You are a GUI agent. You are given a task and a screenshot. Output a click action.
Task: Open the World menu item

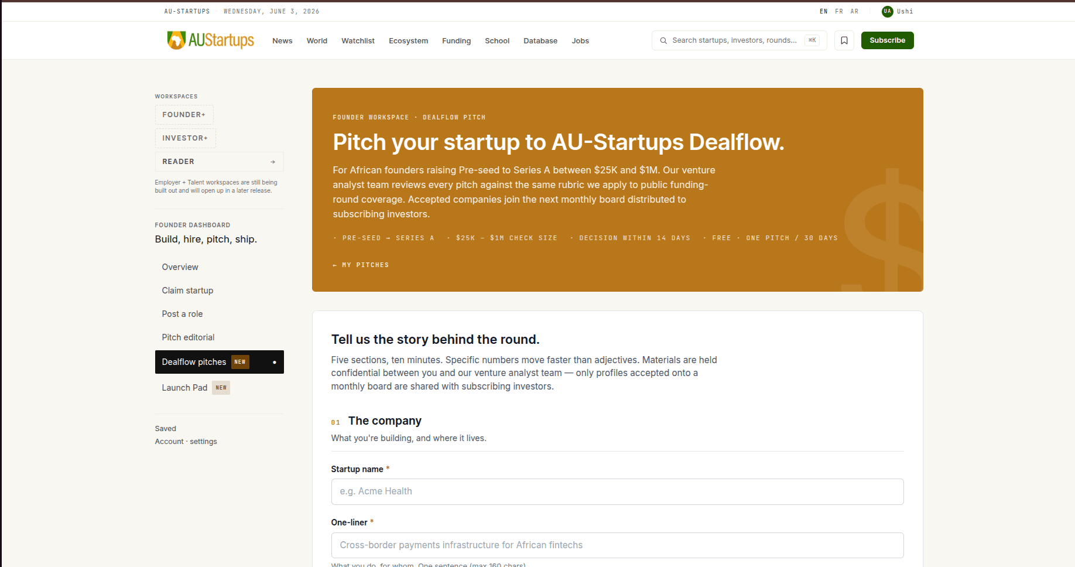point(317,40)
